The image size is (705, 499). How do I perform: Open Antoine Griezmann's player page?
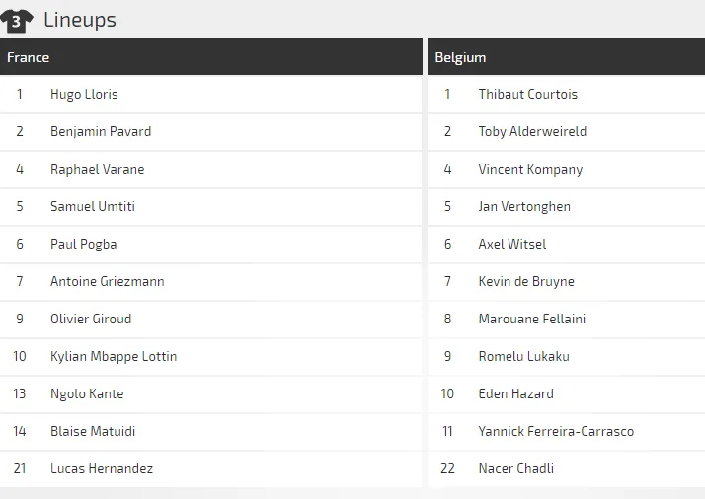(x=108, y=282)
